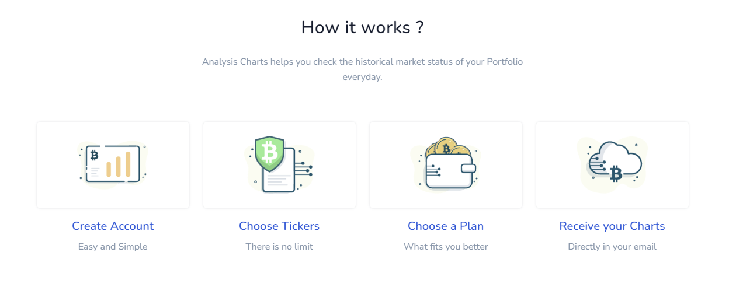Click the 'How it works ?' heading
This screenshot has height=287, width=736.
(362, 27)
